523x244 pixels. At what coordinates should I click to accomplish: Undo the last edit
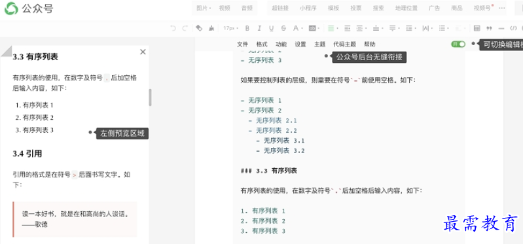pyautogui.click(x=173, y=28)
